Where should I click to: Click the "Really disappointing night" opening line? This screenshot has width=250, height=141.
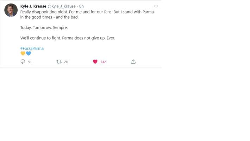tap(42, 12)
